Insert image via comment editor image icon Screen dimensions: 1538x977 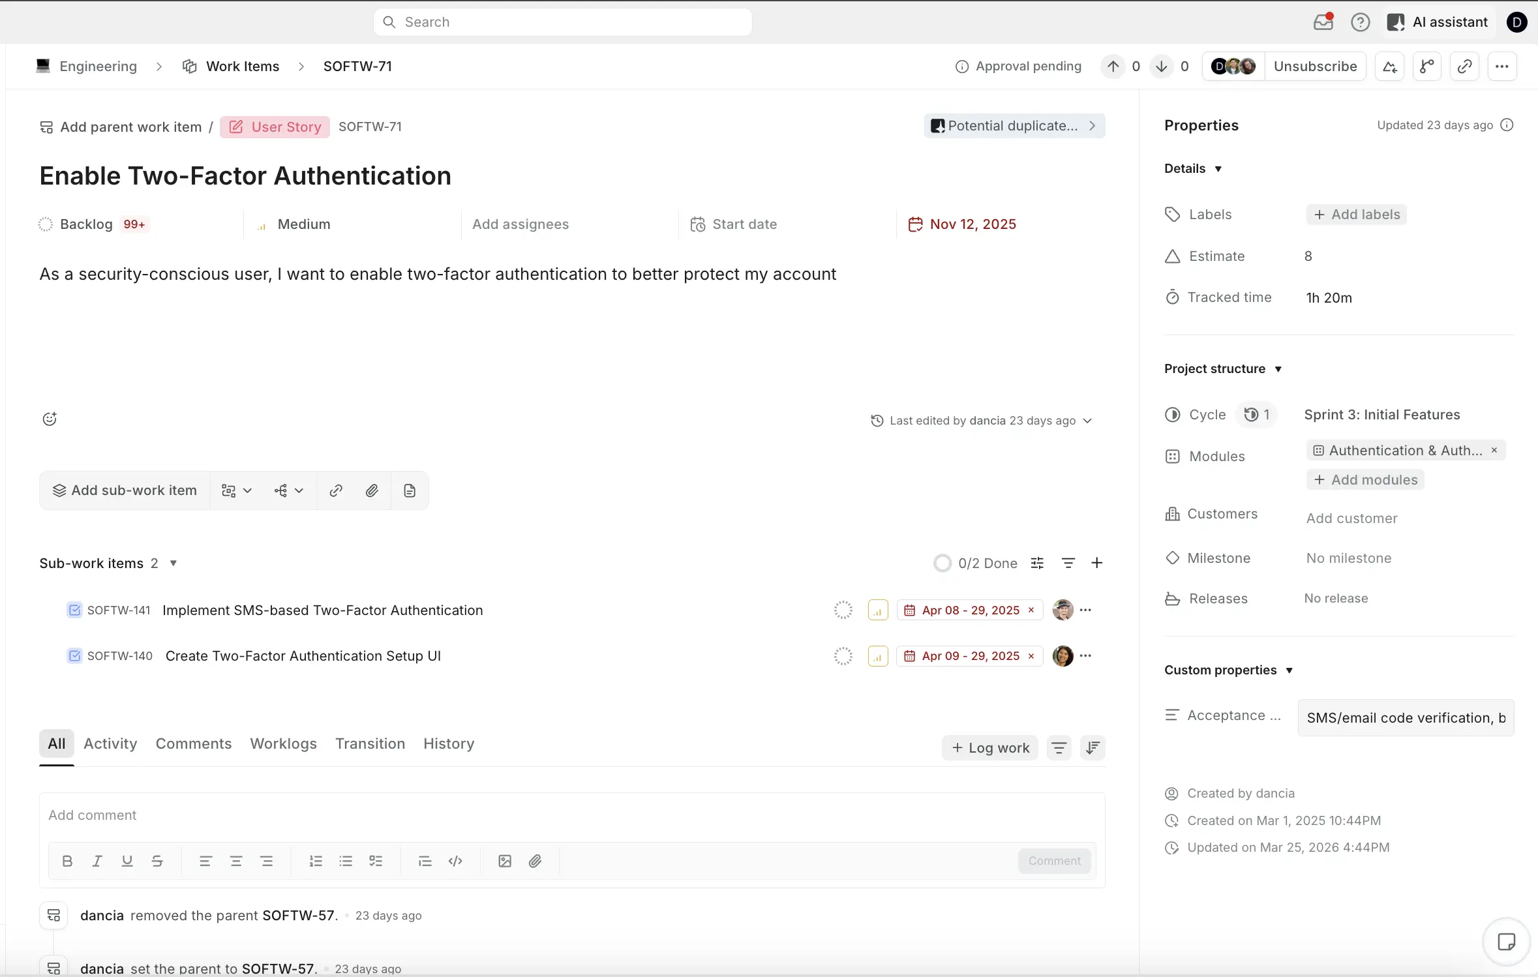tap(505, 861)
